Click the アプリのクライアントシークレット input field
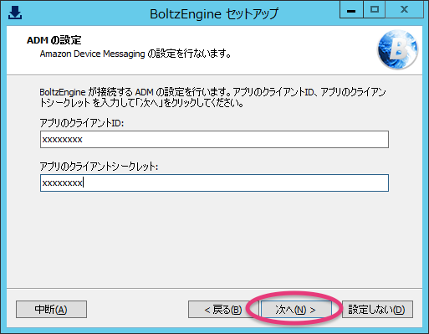This screenshot has width=429, height=334. [x=214, y=182]
